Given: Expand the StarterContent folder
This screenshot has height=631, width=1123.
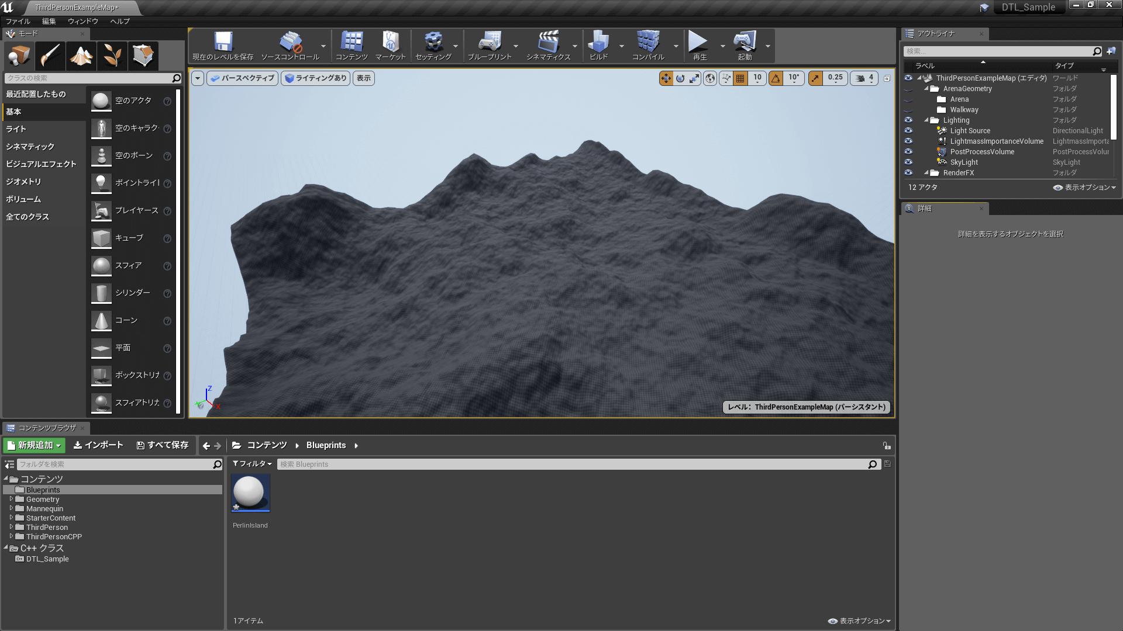Looking at the screenshot, I should pos(11,518).
